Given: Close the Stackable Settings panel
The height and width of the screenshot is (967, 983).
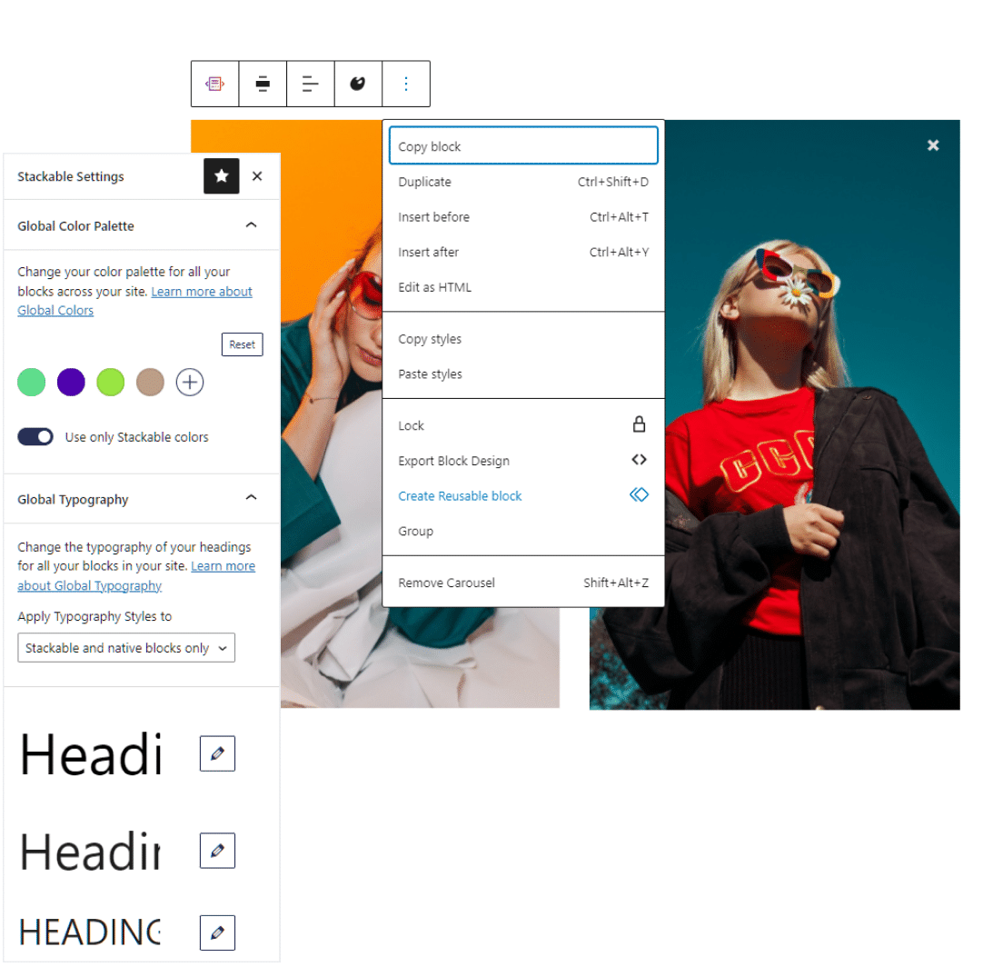Looking at the screenshot, I should pos(257,176).
